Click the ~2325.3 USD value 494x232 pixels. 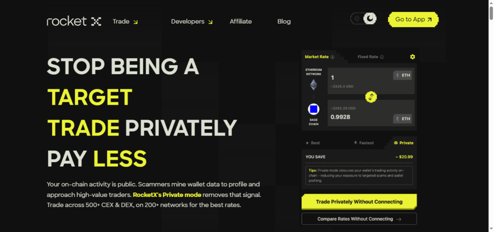tap(342, 86)
